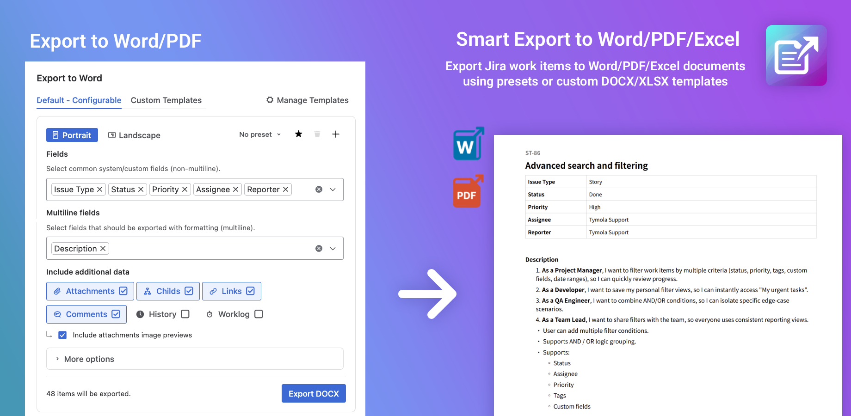
Task: Remove the Description multiline tag
Action: (x=103, y=249)
